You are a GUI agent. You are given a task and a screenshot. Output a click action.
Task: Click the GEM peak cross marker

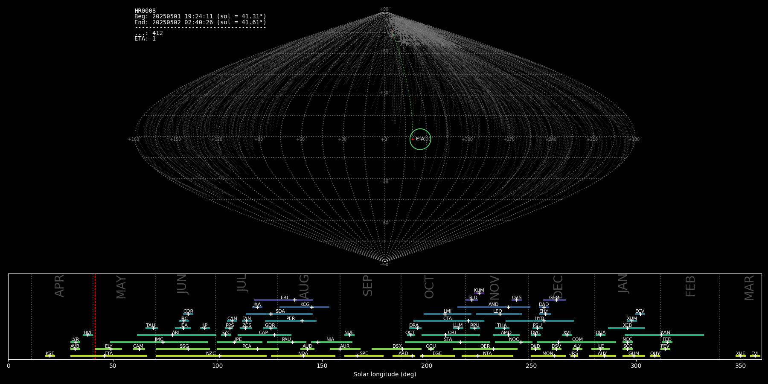point(556,300)
